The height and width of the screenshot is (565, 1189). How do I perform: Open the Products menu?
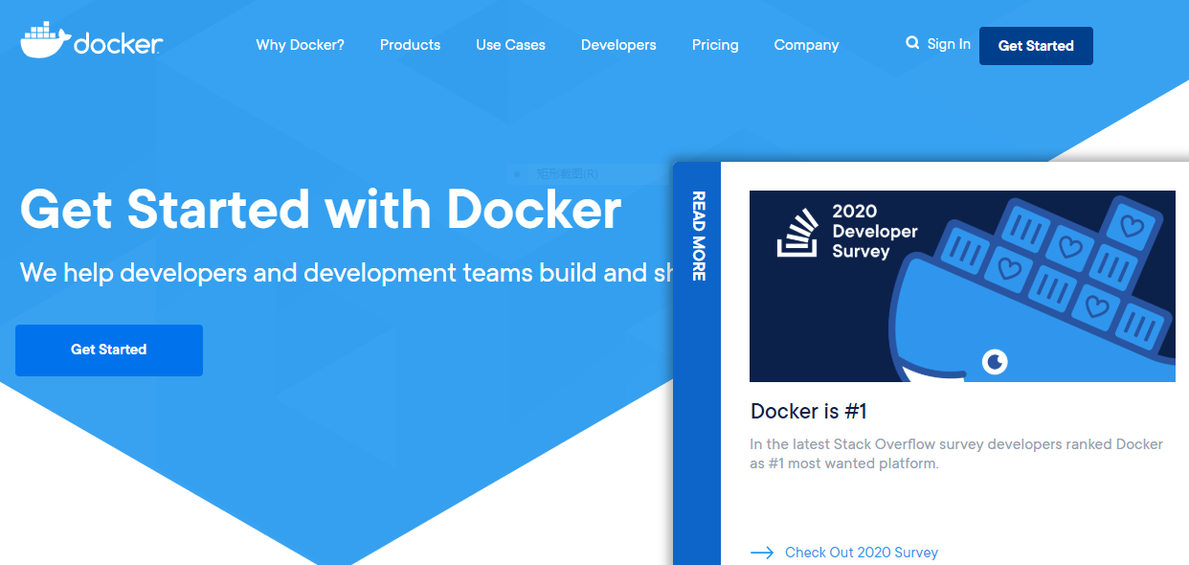coord(410,45)
